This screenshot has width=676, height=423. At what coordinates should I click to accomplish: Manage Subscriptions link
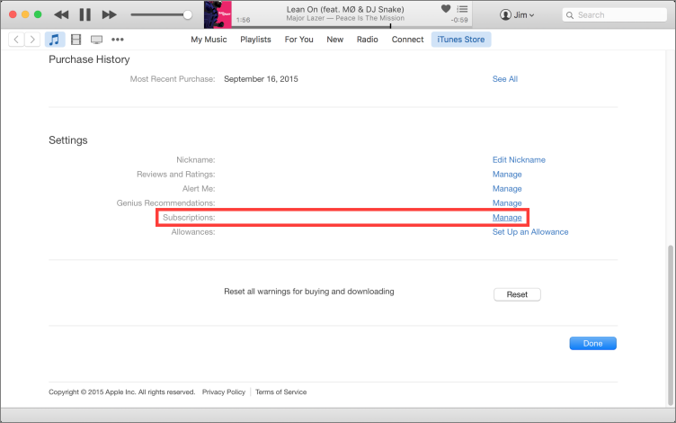507,218
